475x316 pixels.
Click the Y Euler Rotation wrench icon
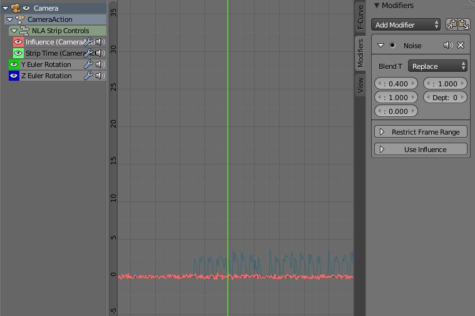(x=88, y=64)
